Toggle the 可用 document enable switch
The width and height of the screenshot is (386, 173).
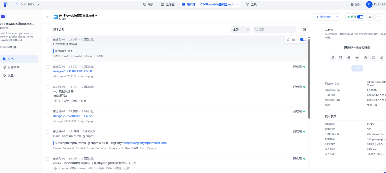pyautogui.click(x=360, y=17)
